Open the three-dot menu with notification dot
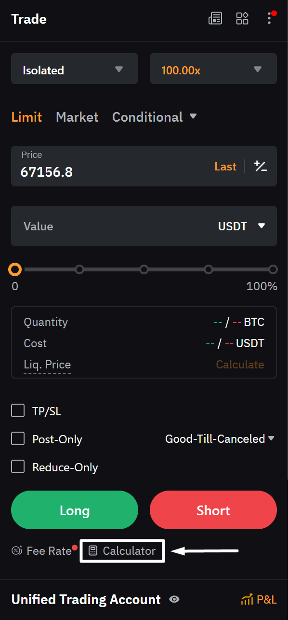Image resolution: width=288 pixels, height=620 pixels. pyautogui.click(x=269, y=18)
